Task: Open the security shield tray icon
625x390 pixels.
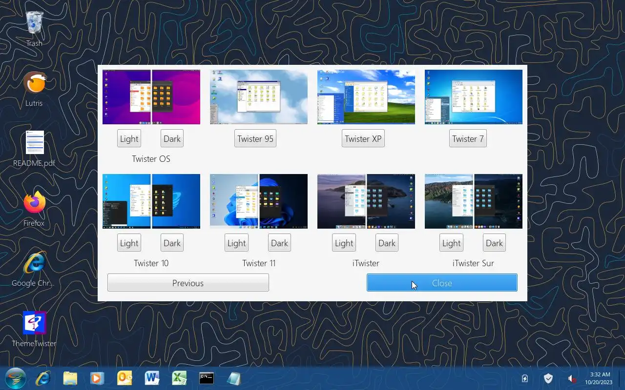Action: [548, 378]
